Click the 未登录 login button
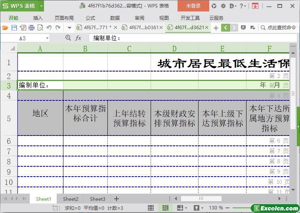 click(193, 6)
